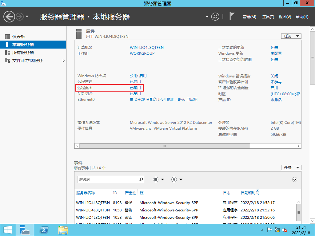Open the 帮助(H) menu
This screenshot has height=236, width=315.
tap(302, 17)
